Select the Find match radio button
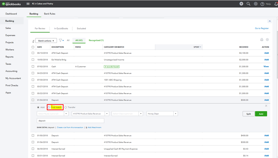 pos(49,107)
